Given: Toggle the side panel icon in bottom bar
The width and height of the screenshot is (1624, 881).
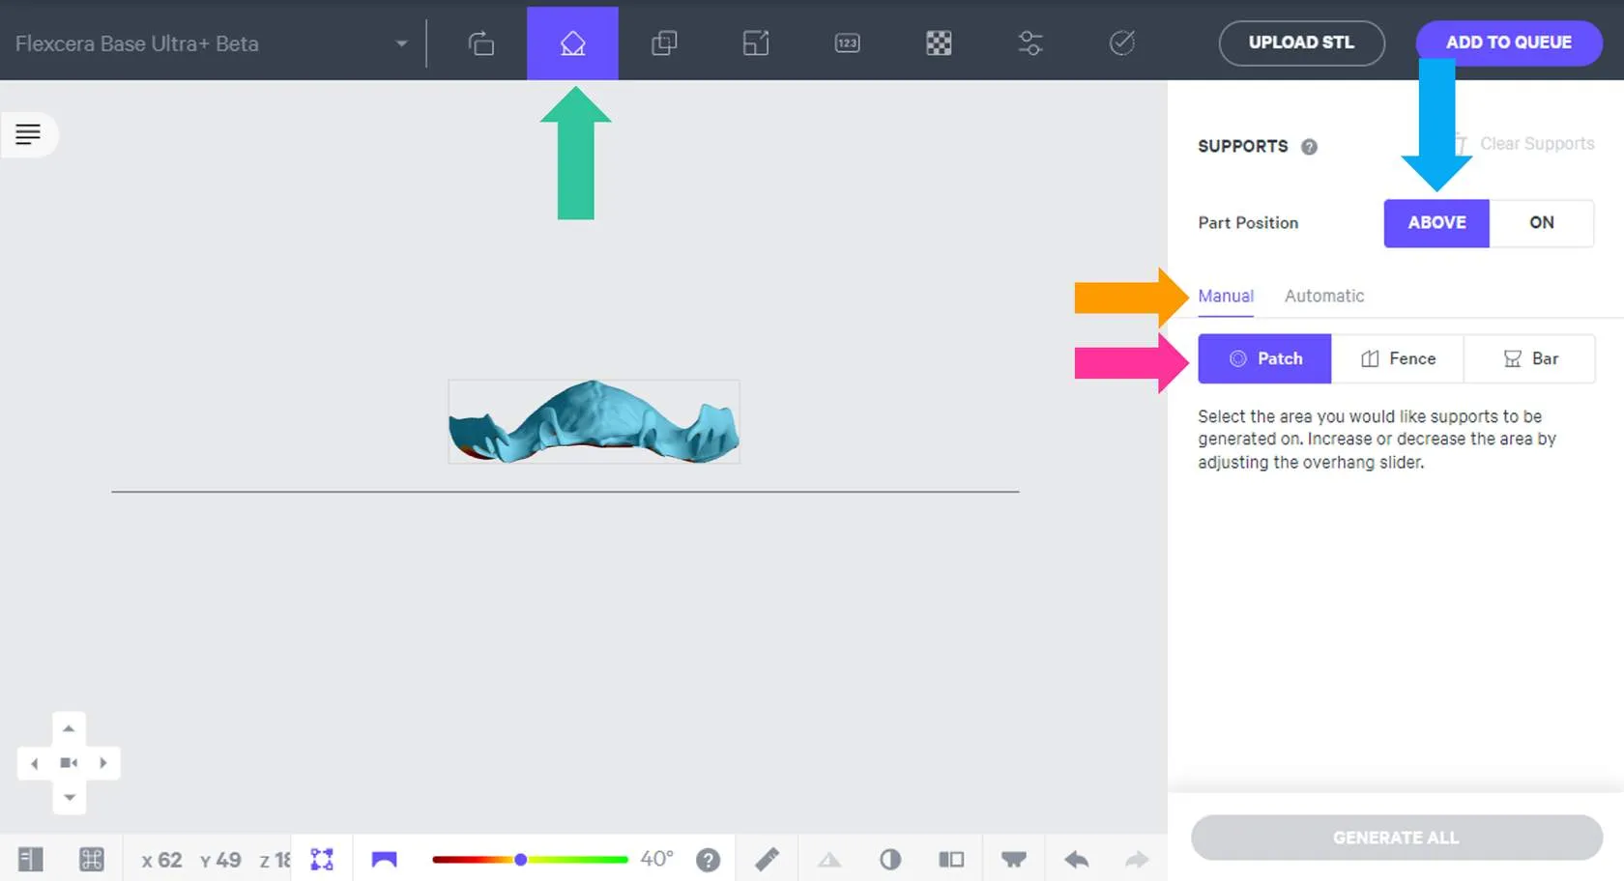Looking at the screenshot, I should pos(30,859).
